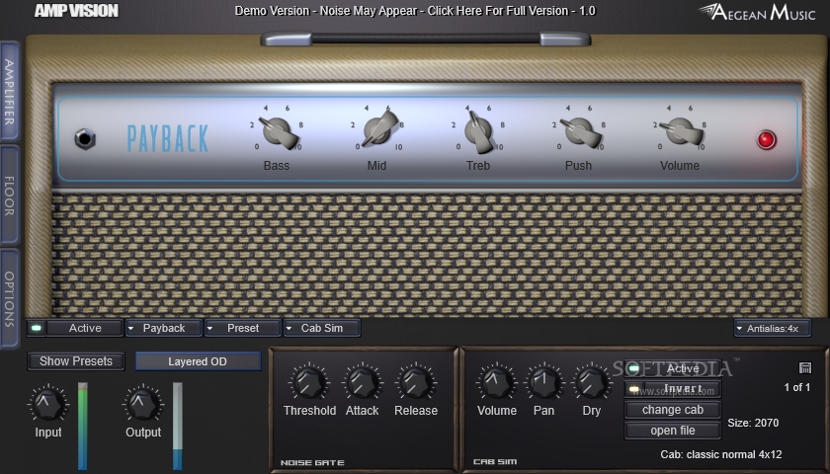Screen dimensions: 830x474
Task: Click the Show Presets button
Action: 76,361
